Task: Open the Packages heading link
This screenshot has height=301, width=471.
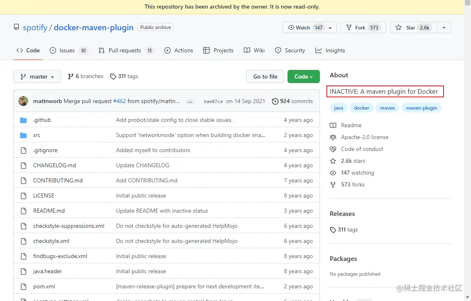Action: tap(343, 259)
